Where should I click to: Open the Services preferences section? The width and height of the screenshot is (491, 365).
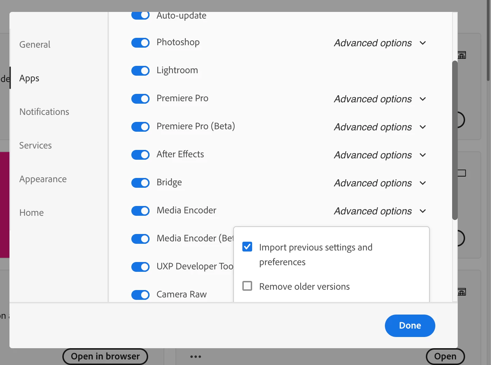[x=36, y=145]
